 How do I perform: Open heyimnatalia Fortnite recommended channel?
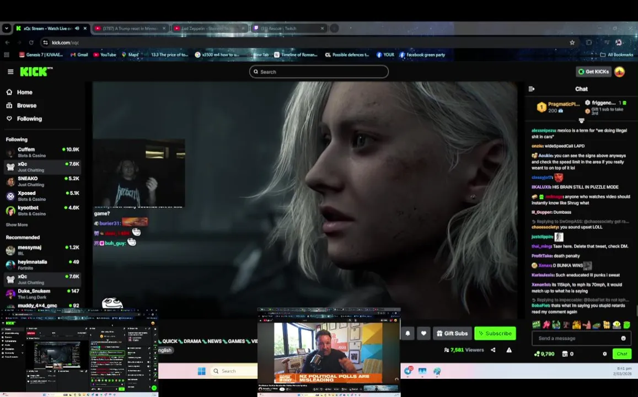(x=42, y=265)
